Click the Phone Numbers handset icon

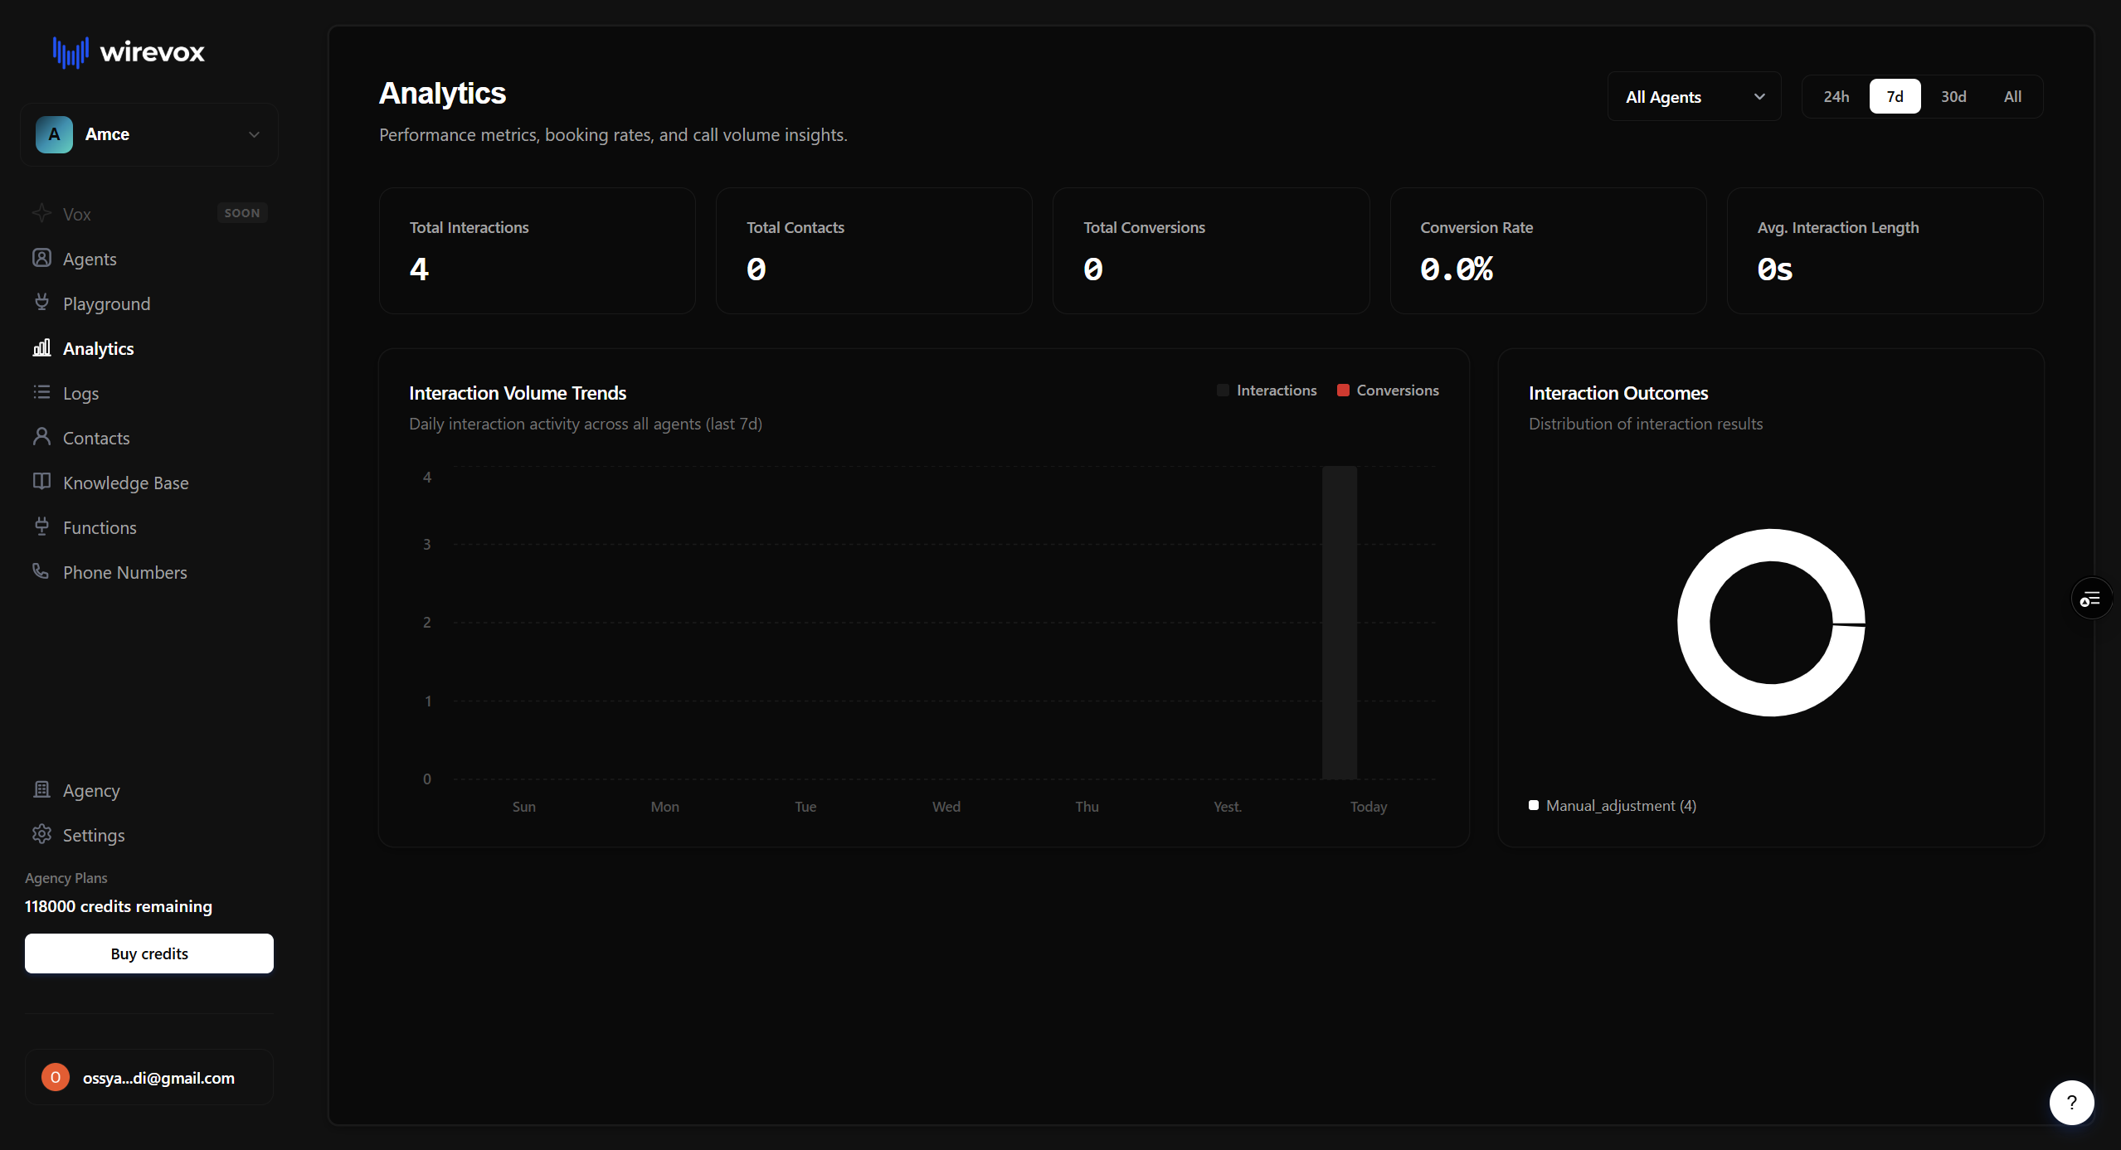coord(41,571)
